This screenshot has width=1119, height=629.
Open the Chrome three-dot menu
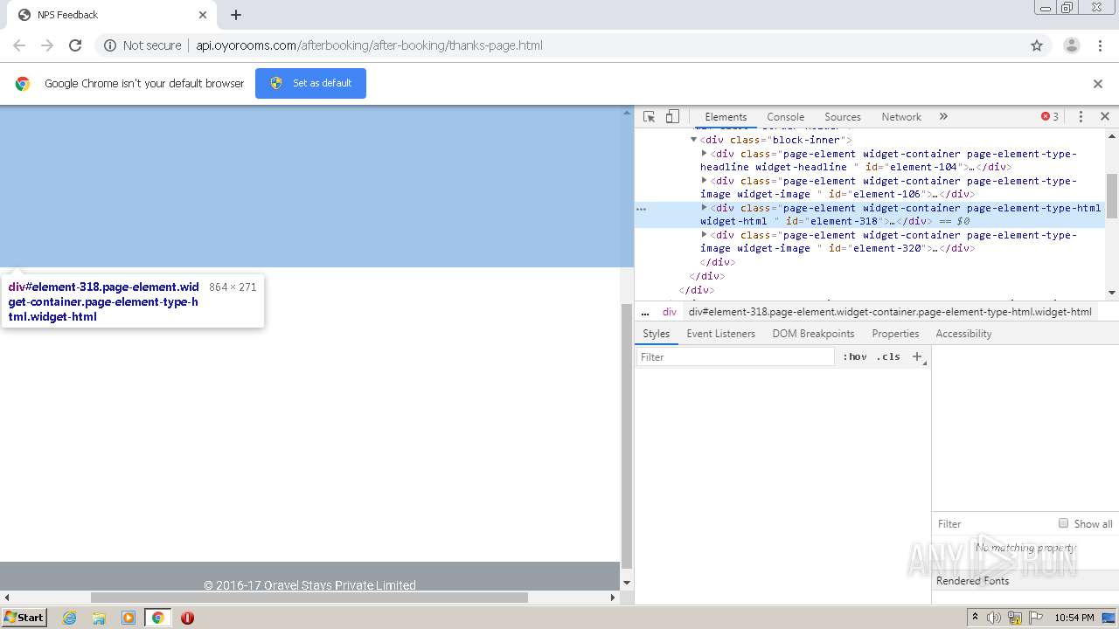click(x=1100, y=45)
